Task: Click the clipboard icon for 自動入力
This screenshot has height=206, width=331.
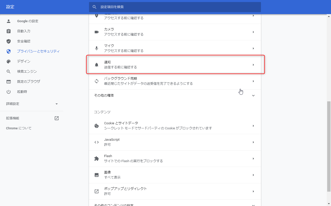Action: click(x=9, y=31)
